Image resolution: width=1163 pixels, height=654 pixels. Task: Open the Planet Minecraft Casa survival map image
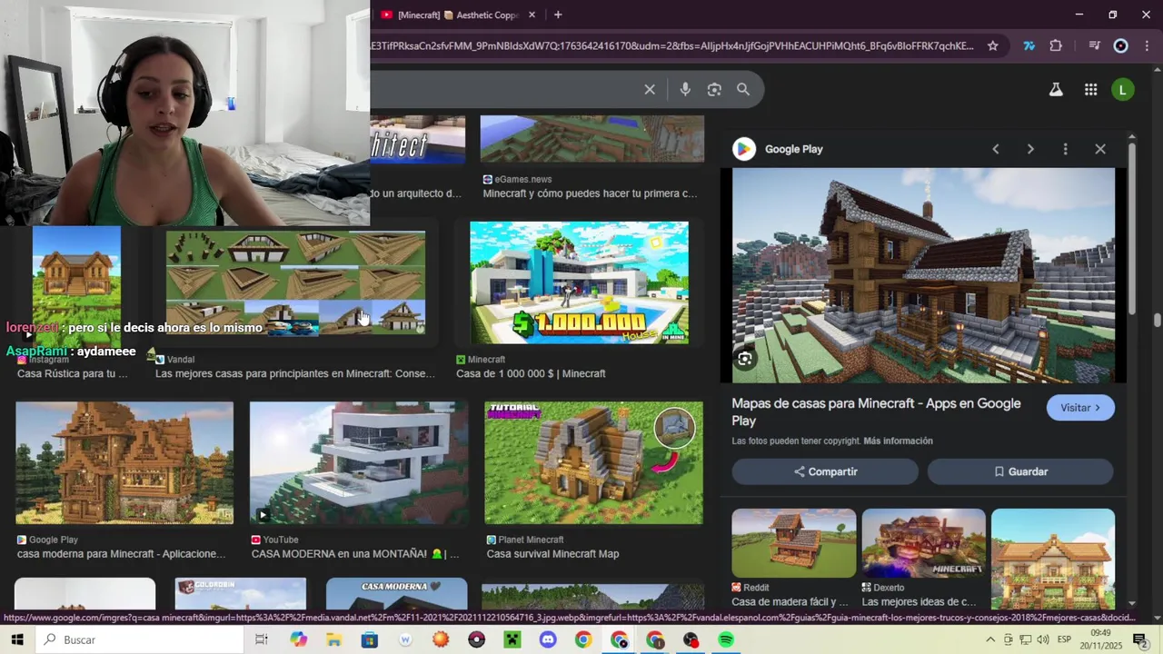click(x=593, y=462)
